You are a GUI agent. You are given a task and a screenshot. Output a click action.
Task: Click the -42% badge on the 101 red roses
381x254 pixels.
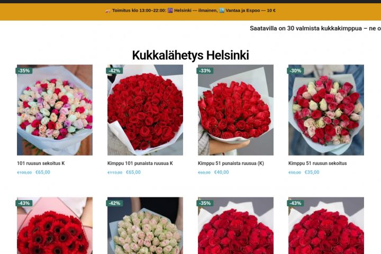(114, 71)
